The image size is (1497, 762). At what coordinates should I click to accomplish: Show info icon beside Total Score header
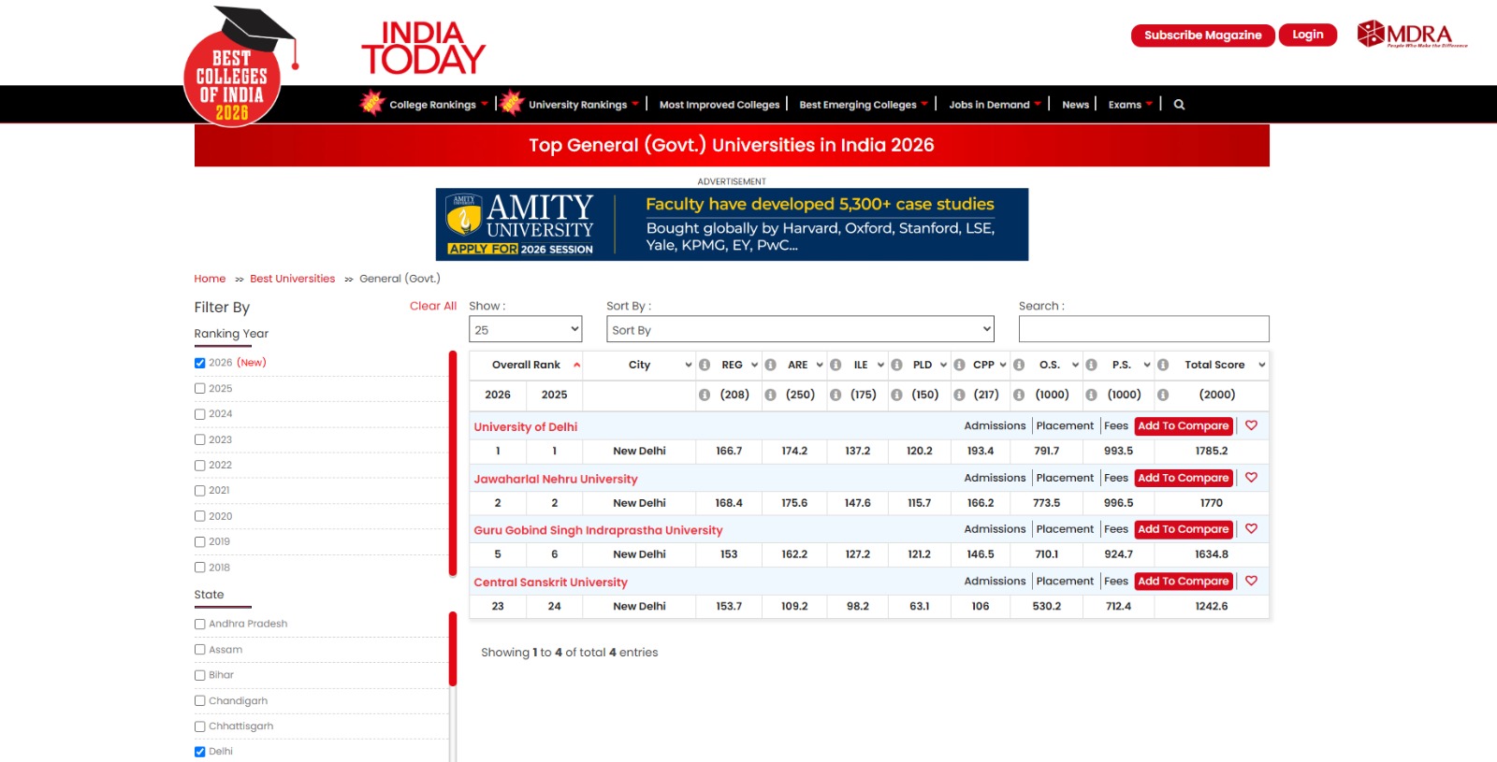1163,365
